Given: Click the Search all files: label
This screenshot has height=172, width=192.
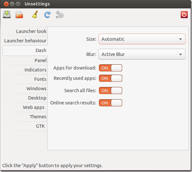Looking at the screenshot, I should tap(80, 91).
